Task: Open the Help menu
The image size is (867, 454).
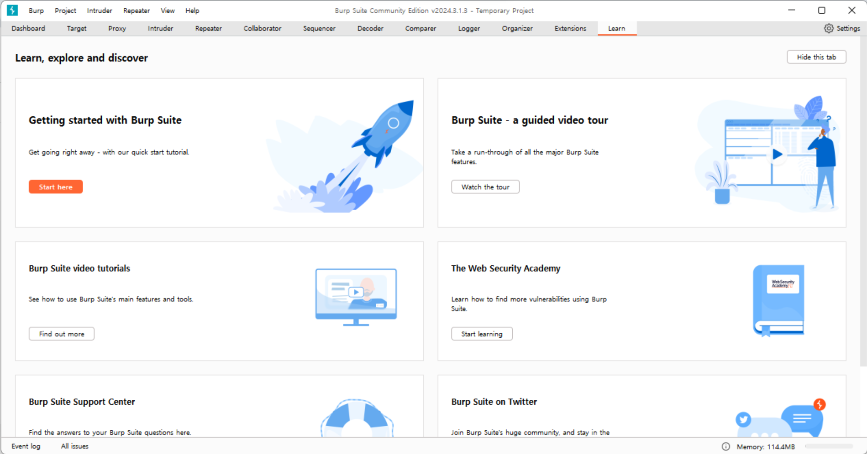Action: [x=192, y=10]
